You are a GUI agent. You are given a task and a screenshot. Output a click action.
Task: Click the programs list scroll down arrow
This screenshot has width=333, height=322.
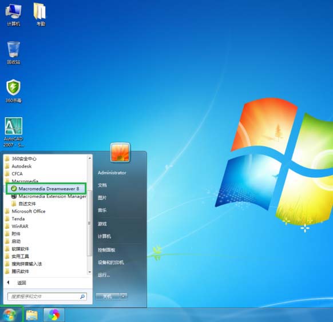90,272
